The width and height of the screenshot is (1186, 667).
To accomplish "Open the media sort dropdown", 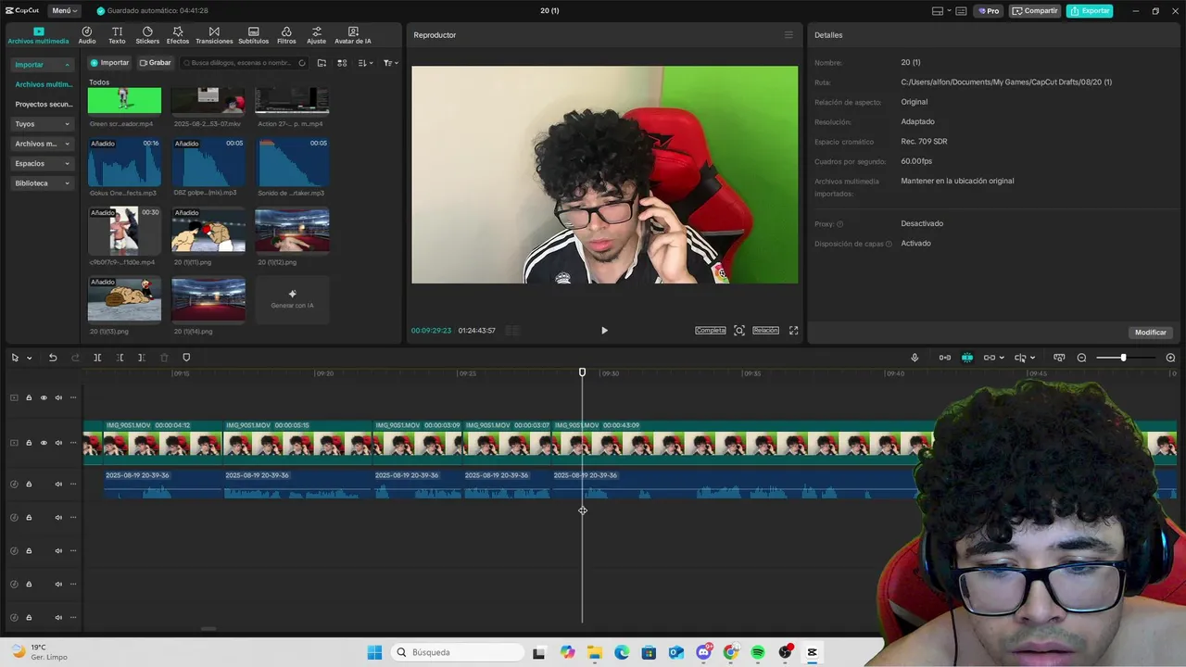I will (365, 63).
